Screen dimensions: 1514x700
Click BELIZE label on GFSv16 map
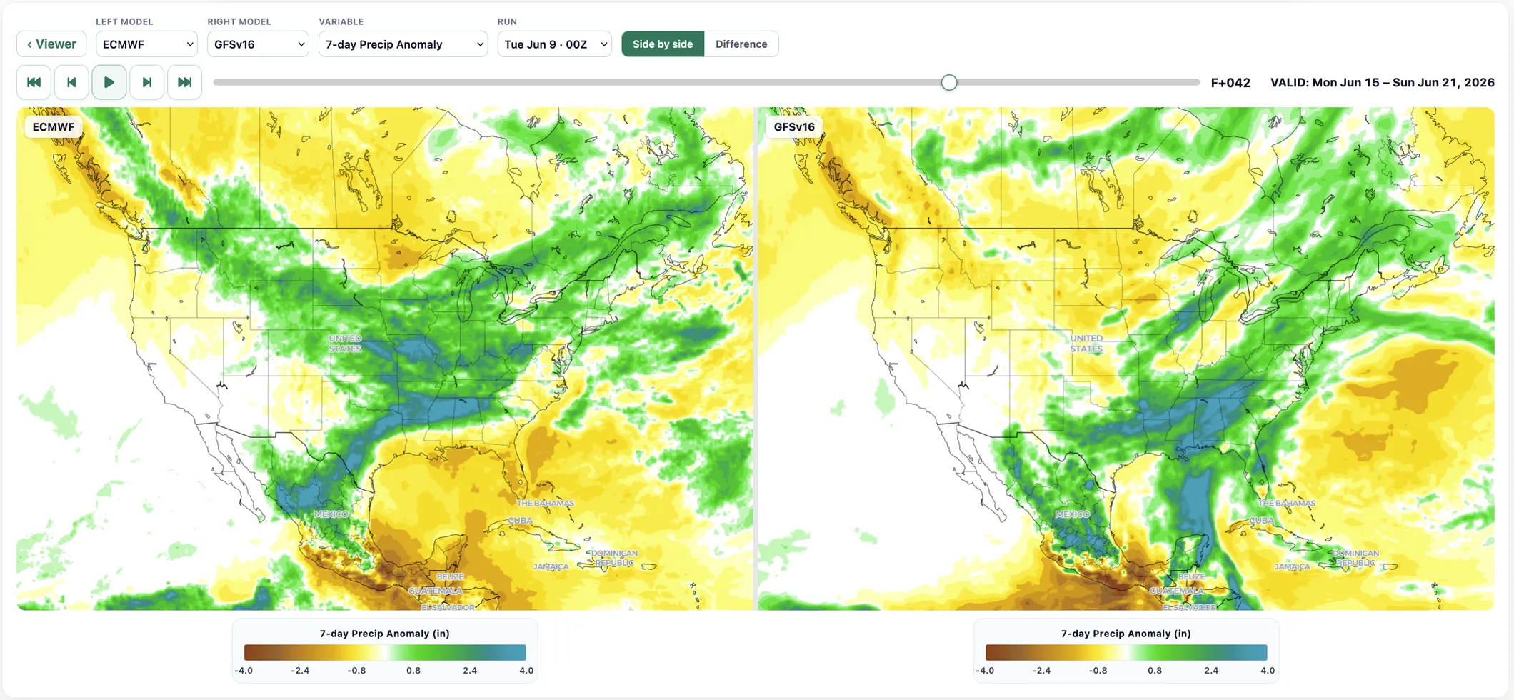[x=1191, y=576]
